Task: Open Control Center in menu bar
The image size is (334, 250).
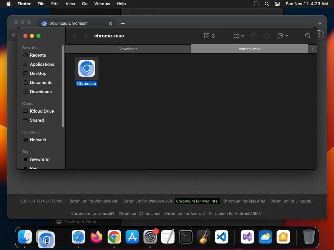Action: [x=278, y=4]
